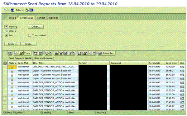
Task: Select row selector for 16:45:19 send time
Action: (x=5, y=103)
